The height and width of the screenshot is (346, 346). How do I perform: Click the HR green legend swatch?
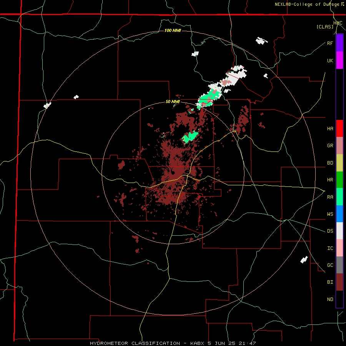339,180
